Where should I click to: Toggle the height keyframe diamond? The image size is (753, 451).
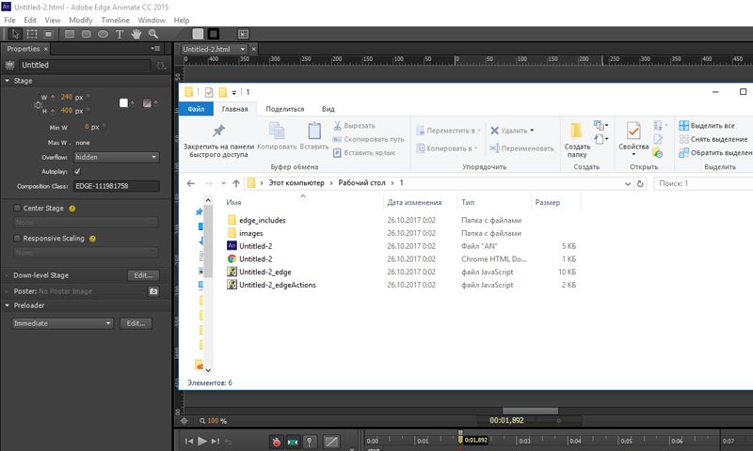coord(53,111)
